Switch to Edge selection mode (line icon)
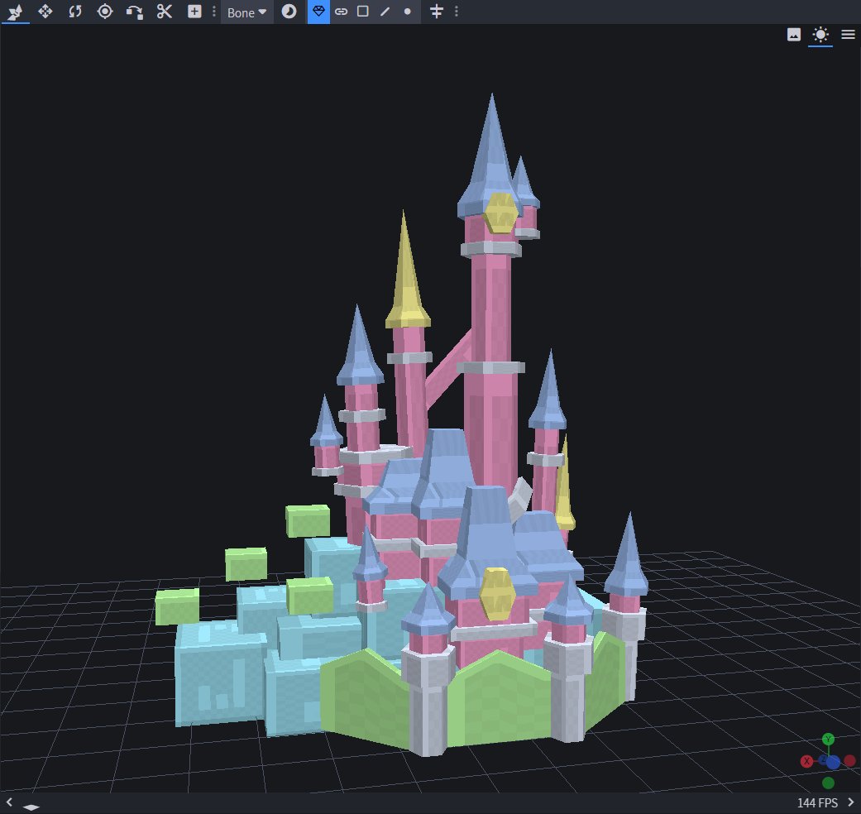This screenshot has height=814, width=861. coord(385,12)
